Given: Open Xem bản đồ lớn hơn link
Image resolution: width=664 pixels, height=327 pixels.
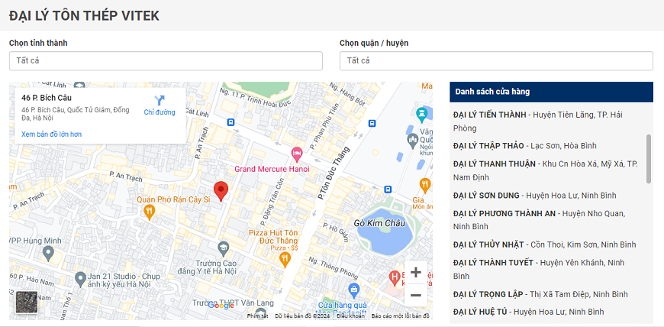Looking at the screenshot, I should click(x=51, y=134).
